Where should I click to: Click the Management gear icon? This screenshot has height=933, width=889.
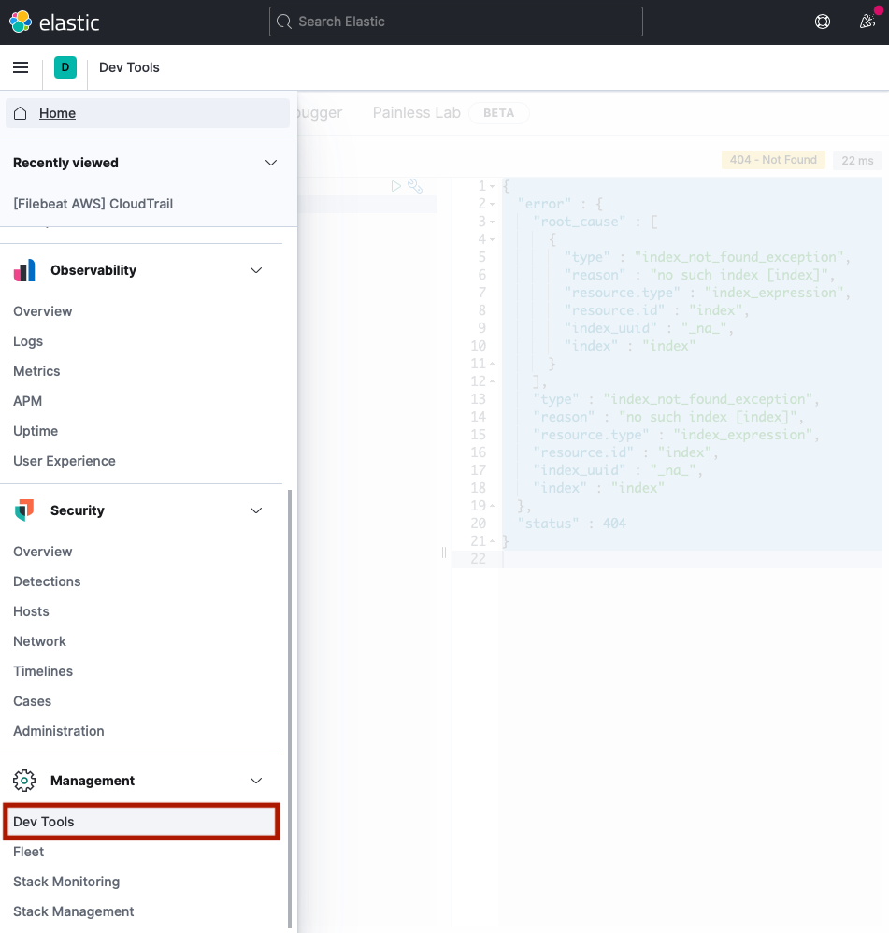tap(24, 781)
